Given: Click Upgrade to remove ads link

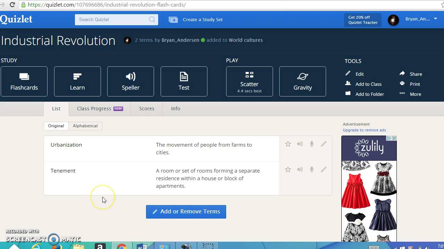Looking at the screenshot, I should pos(364,130).
